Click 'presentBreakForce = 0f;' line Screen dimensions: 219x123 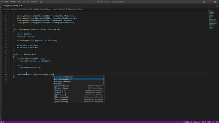click(31, 68)
